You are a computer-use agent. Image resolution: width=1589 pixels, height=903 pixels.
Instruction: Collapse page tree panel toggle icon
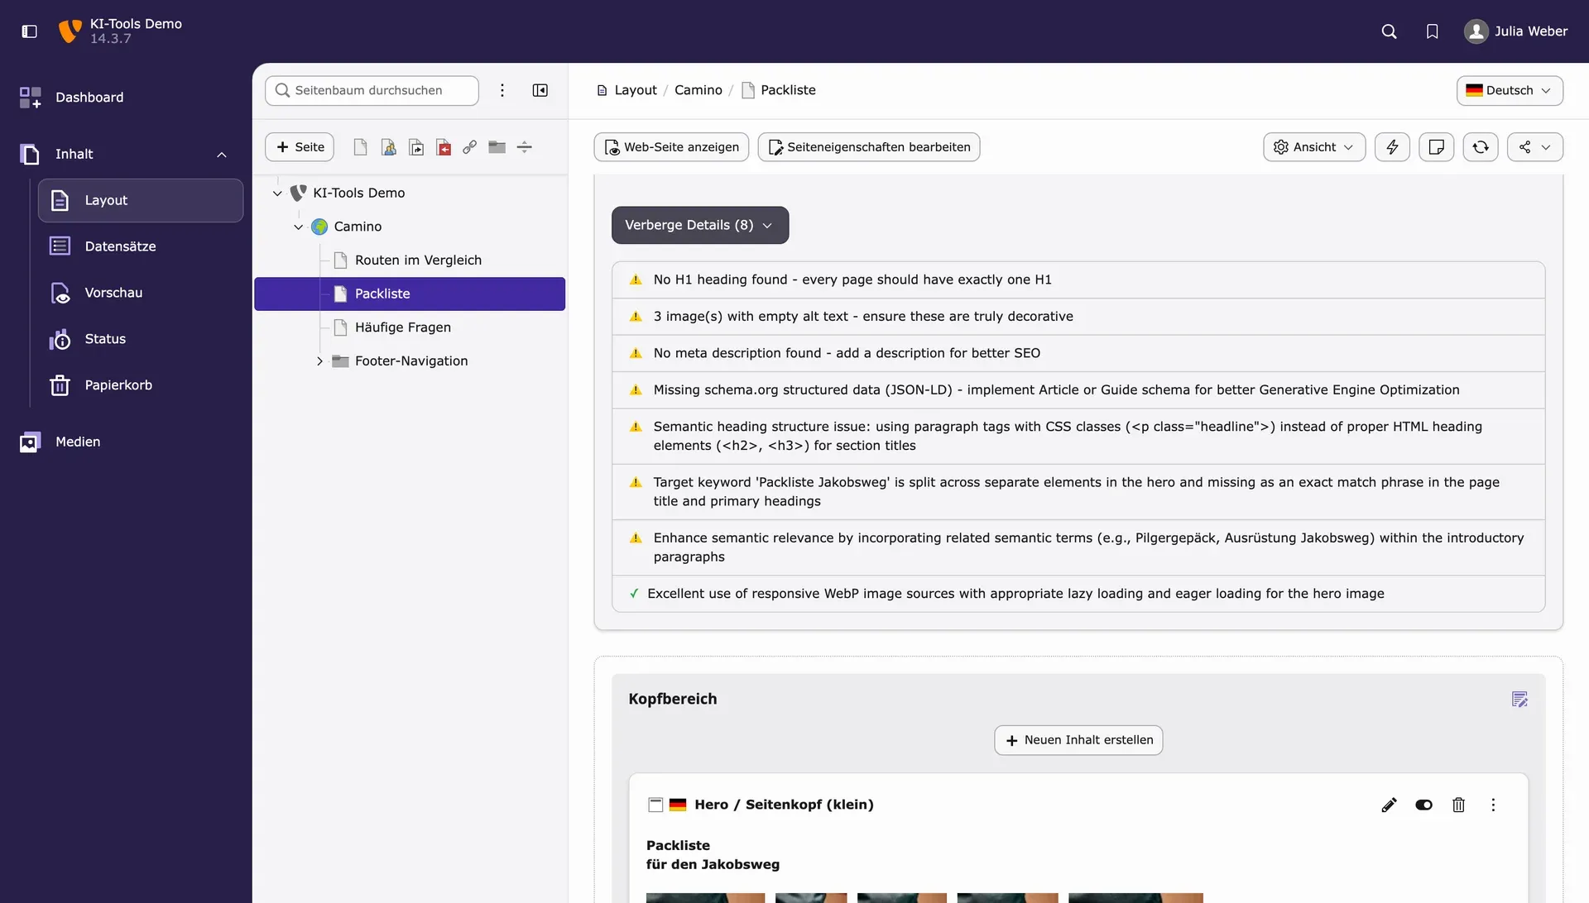pyautogui.click(x=540, y=90)
